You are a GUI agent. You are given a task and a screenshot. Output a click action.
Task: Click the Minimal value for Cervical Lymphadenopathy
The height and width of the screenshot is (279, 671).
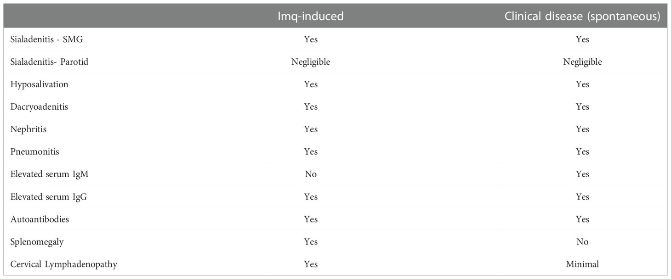tap(582, 264)
